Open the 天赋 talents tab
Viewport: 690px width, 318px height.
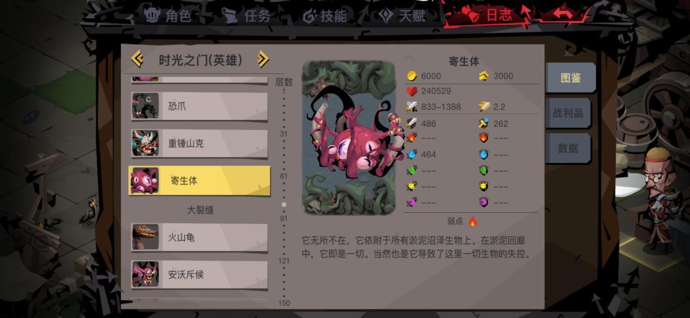tap(403, 16)
